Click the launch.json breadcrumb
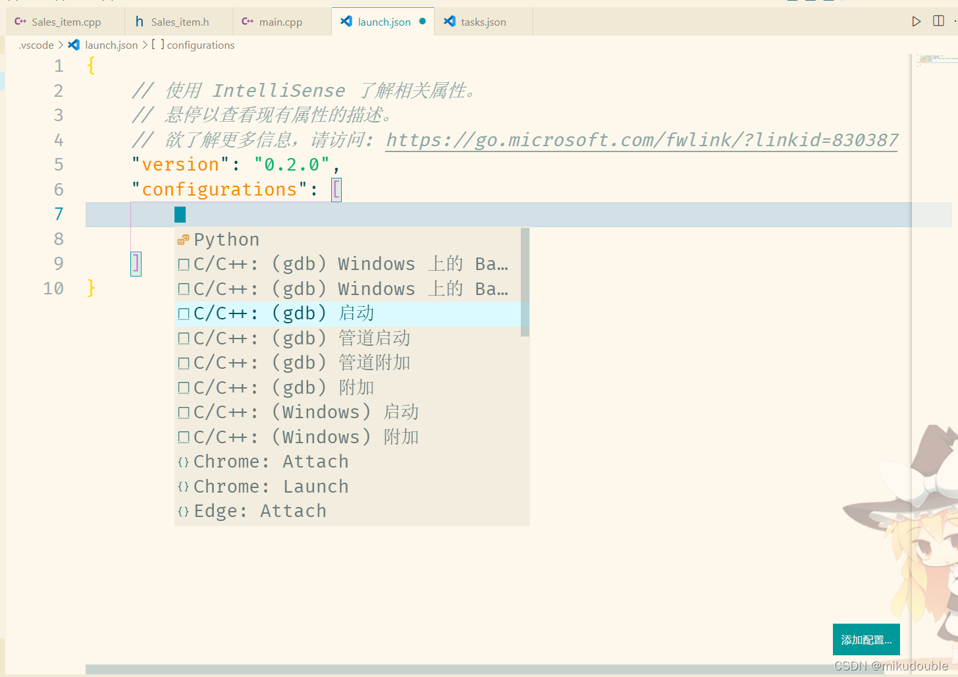The height and width of the screenshot is (677, 958). (111, 45)
